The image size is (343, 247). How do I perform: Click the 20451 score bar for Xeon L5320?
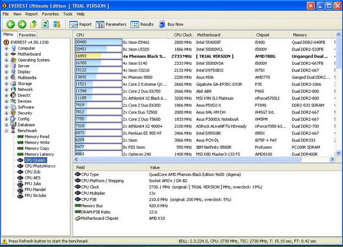(x=98, y=49)
